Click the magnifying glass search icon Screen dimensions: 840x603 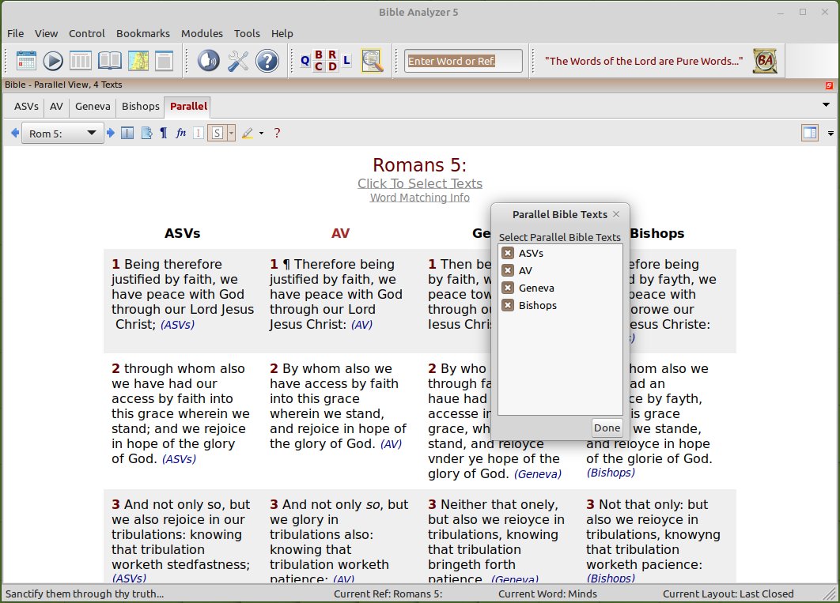click(x=373, y=61)
